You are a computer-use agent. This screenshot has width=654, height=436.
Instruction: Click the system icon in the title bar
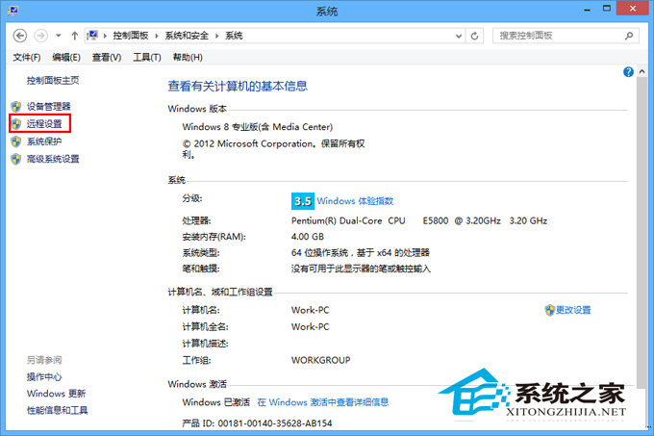13,11
